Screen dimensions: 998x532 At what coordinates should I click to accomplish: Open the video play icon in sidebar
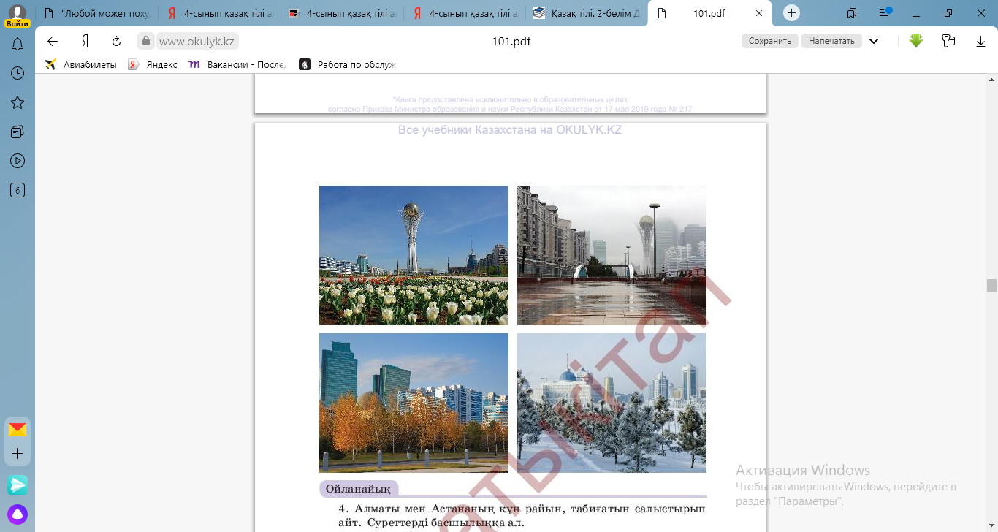coord(18,161)
